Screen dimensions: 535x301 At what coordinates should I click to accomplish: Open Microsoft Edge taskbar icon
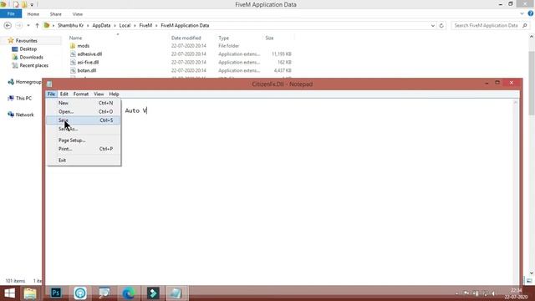pos(128,293)
